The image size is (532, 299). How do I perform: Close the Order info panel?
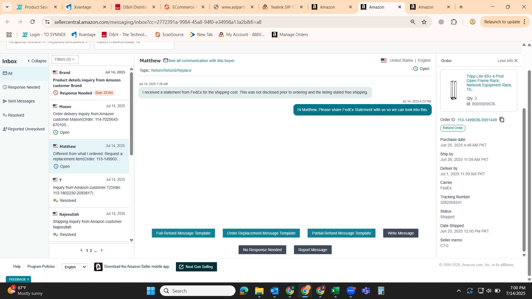[516, 61]
